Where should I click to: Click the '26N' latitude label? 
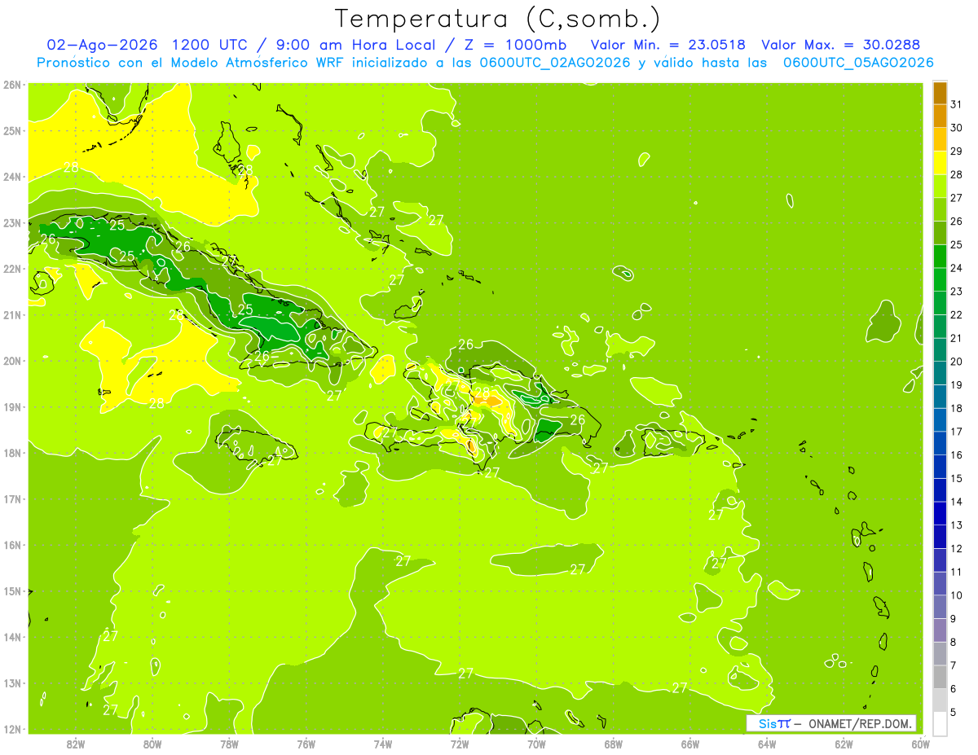pos(12,85)
